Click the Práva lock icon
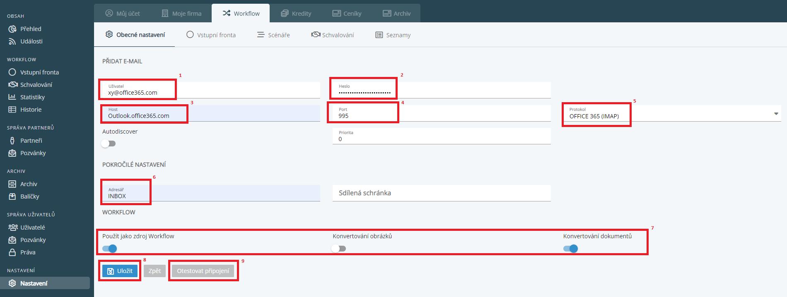 (12, 252)
